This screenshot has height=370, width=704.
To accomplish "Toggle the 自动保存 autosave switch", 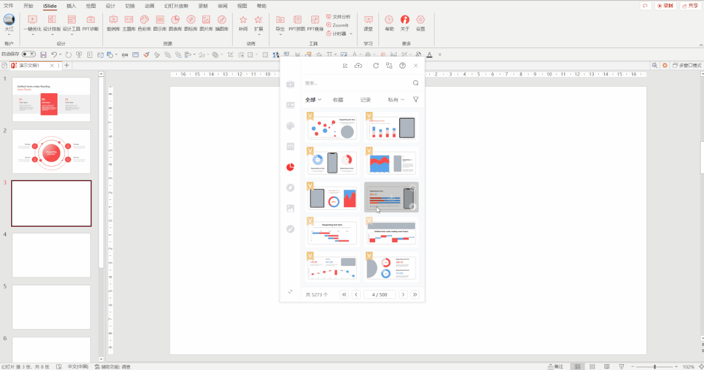I will click(x=29, y=54).
